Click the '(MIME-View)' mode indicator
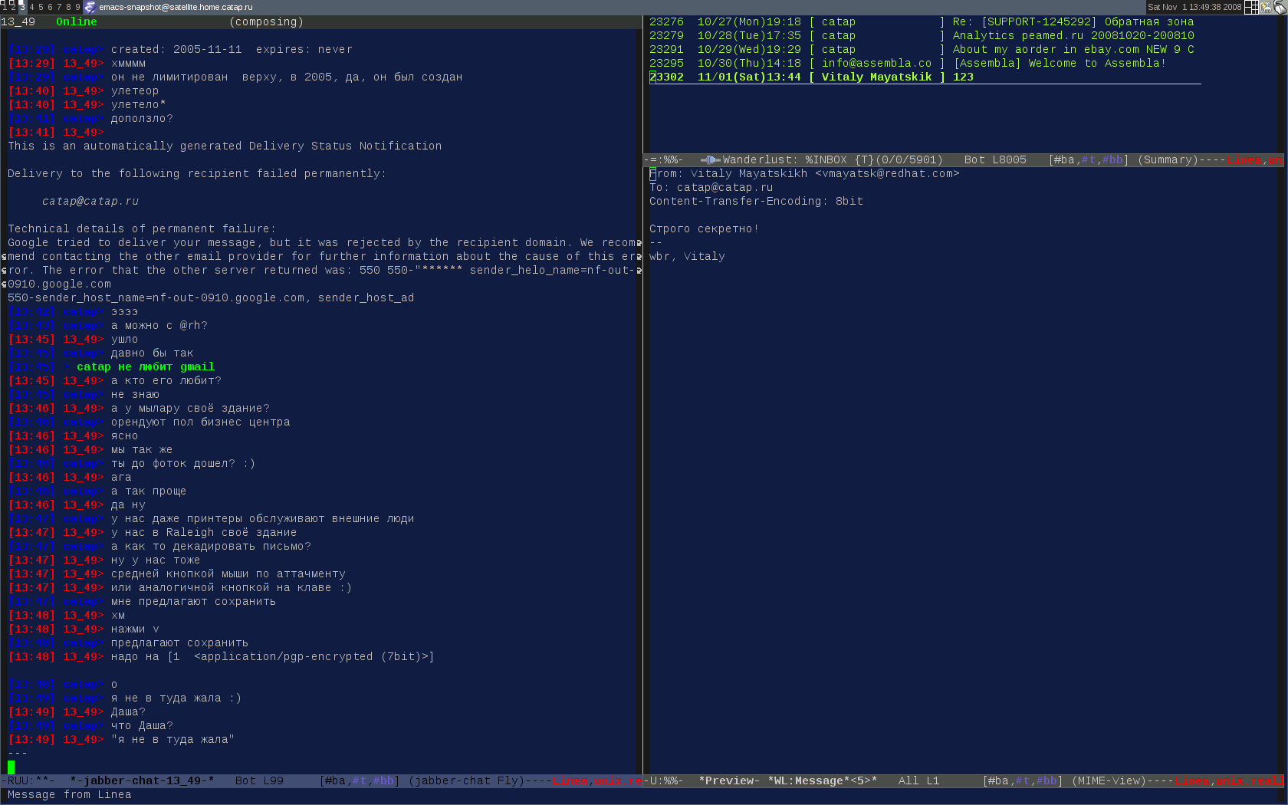The width and height of the screenshot is (1288, 805). 1109,780
